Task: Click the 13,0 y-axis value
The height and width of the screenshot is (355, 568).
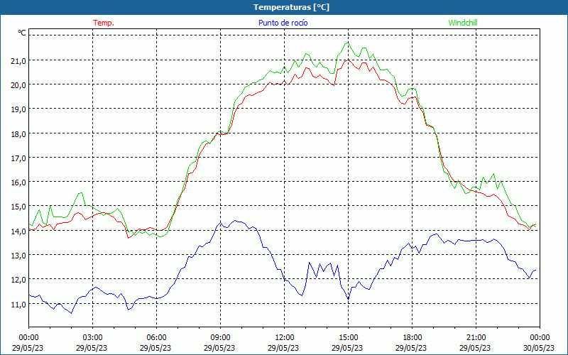Action: (x=18, y=256)
